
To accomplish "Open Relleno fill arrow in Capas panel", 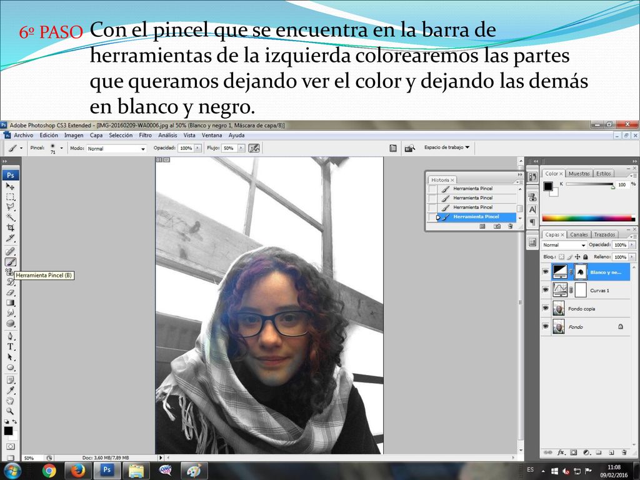I will (632, 257).
